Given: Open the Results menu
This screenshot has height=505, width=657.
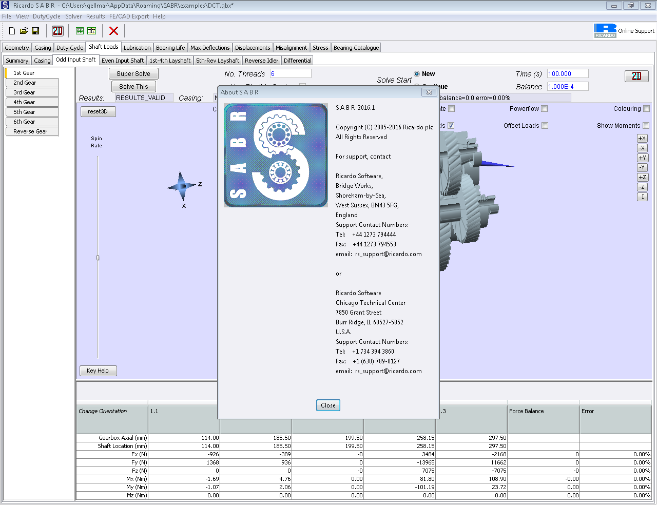Looking at the screenshot, I should [x=95, y=16].
